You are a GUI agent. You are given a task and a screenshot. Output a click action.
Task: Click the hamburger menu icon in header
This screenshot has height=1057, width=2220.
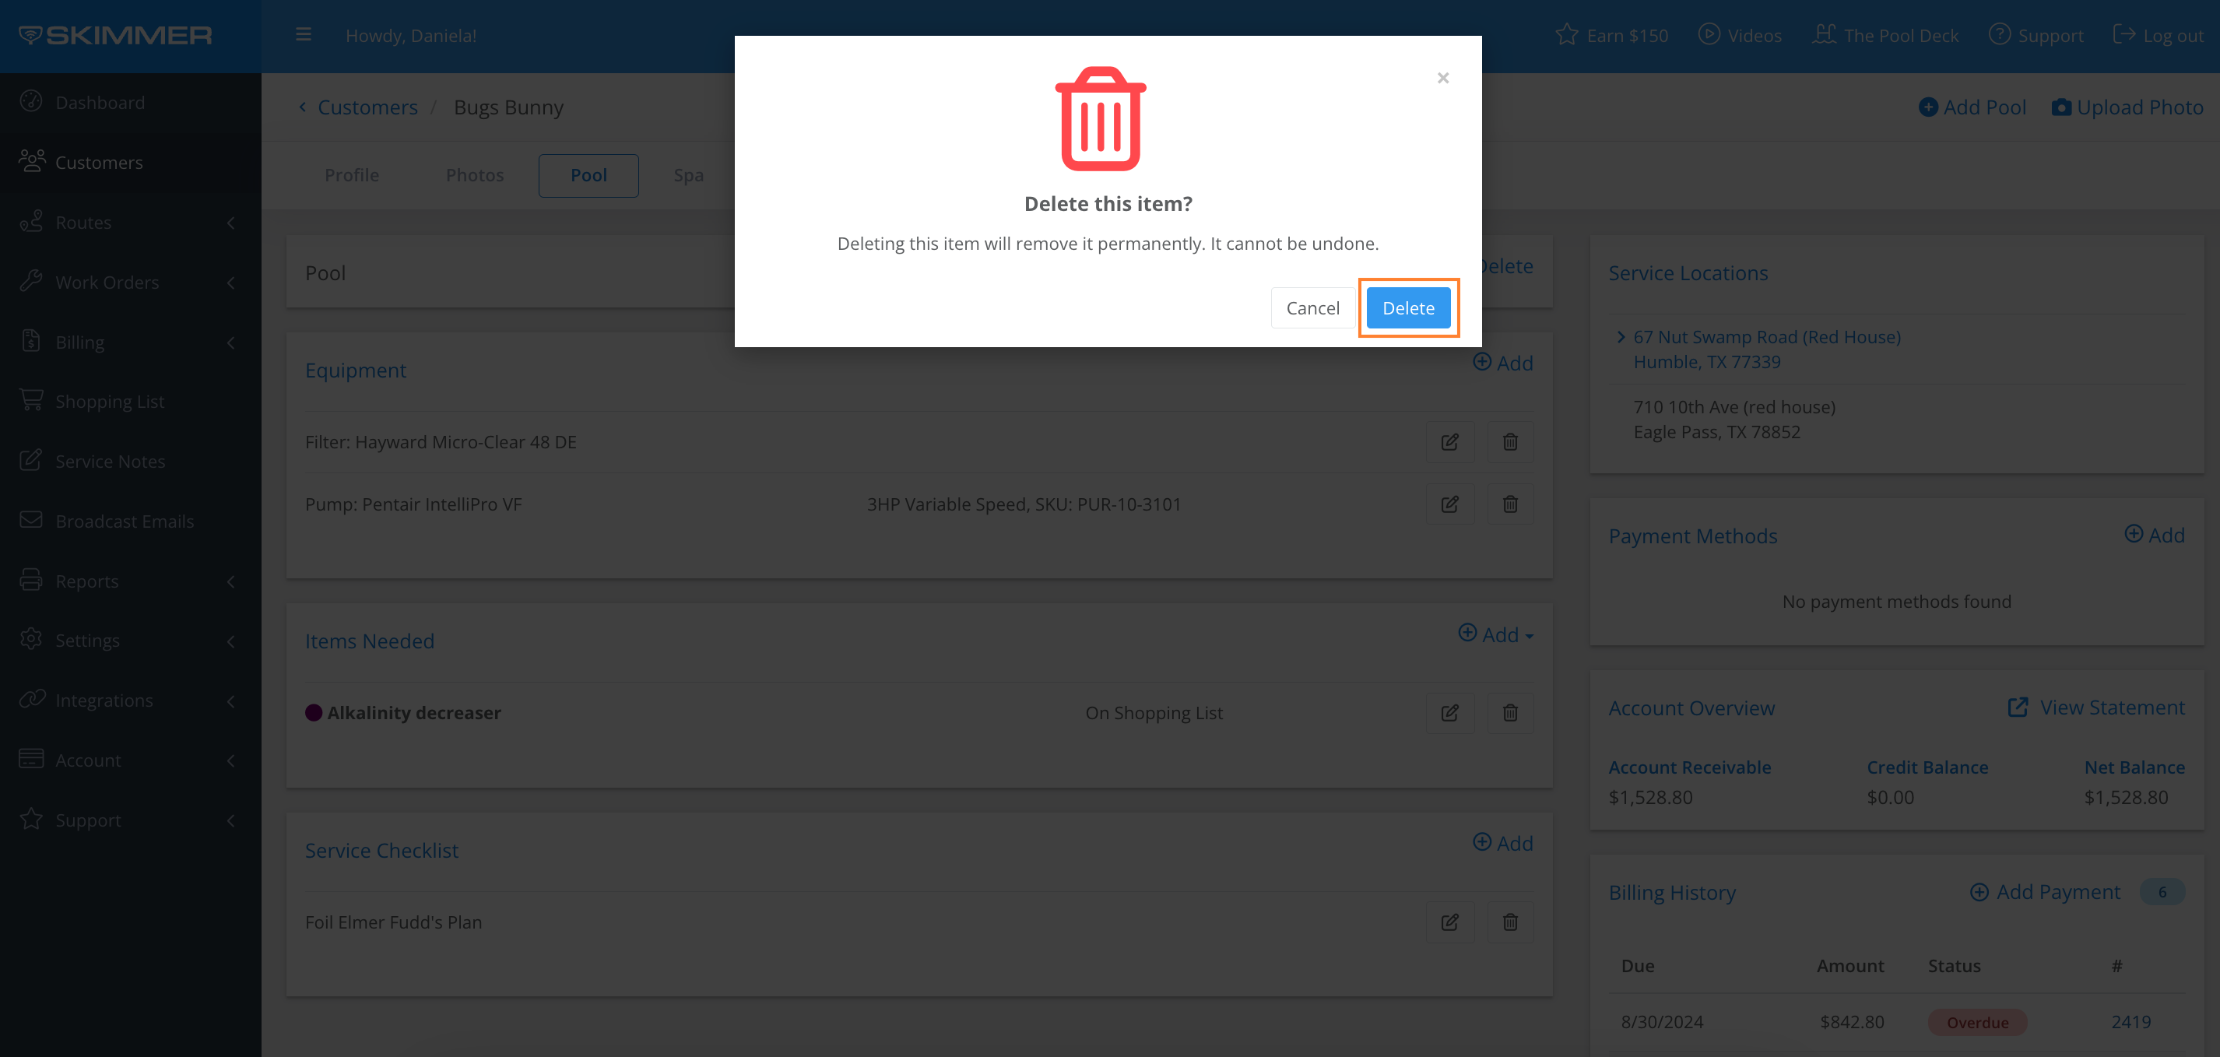point(303,35)
